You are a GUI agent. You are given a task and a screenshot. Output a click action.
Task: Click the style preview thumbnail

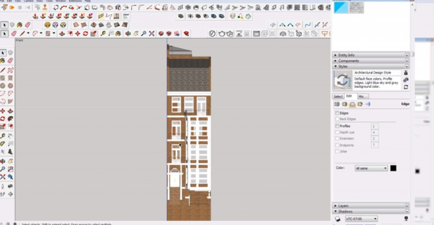(x=342, y=80)
